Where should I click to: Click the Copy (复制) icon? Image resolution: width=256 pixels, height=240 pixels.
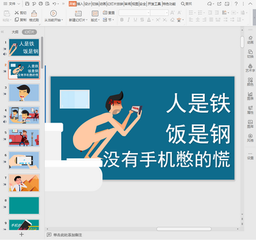(17, 20)
